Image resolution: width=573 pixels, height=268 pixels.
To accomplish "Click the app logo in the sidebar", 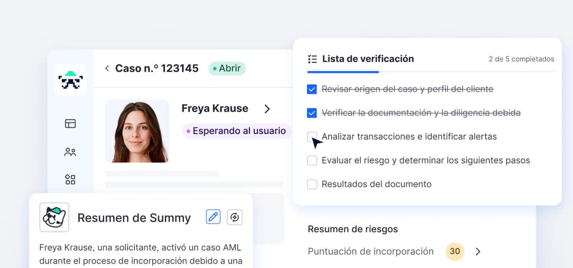I will (71, 80).
